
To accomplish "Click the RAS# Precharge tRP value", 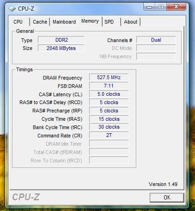I will point(109,111).
